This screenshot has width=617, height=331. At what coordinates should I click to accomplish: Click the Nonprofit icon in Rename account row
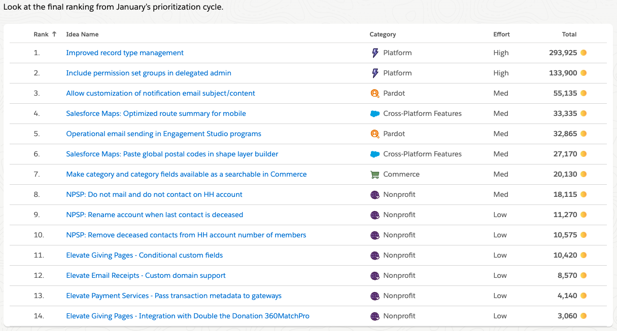pyautogui.click(x=375, y=215)
